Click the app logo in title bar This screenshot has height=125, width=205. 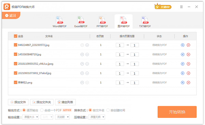7,7
